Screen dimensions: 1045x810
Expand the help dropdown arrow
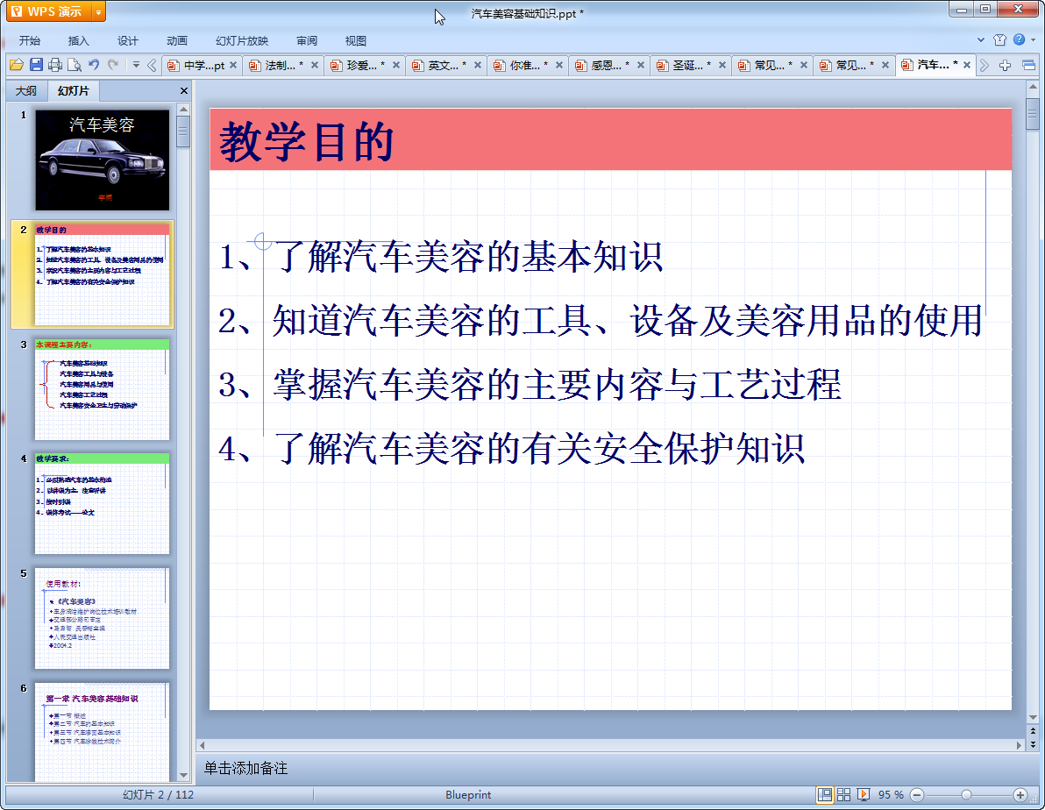tap(1033, 40)
